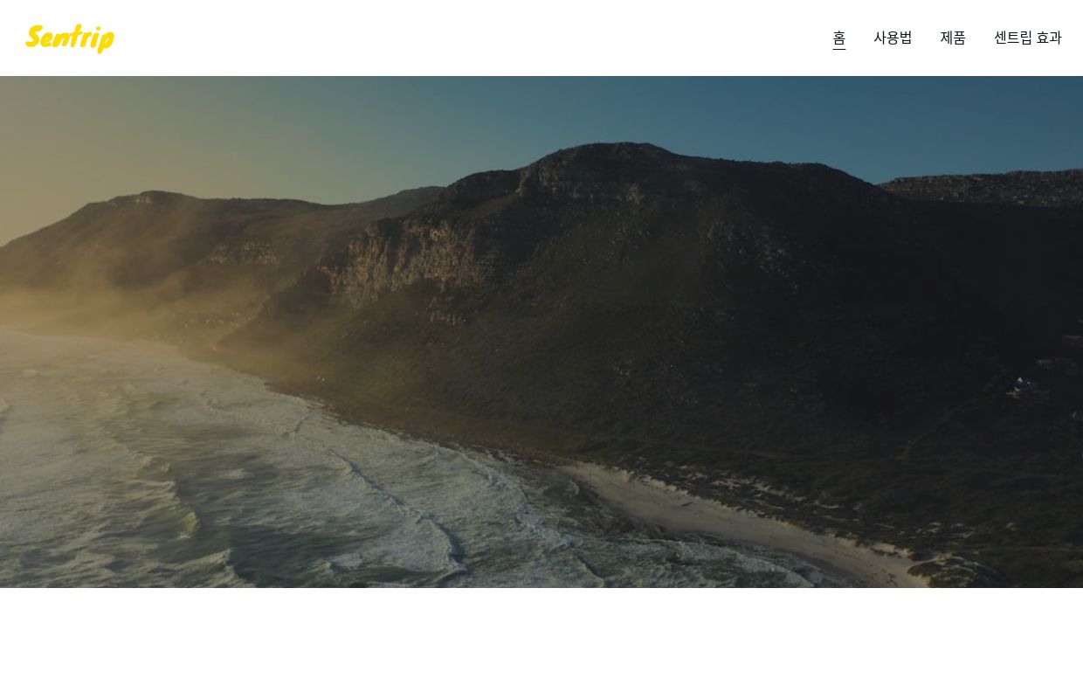Screen dimensions: 1083x699
Task: Go to the 사용법 page
Action: [893, 38]
